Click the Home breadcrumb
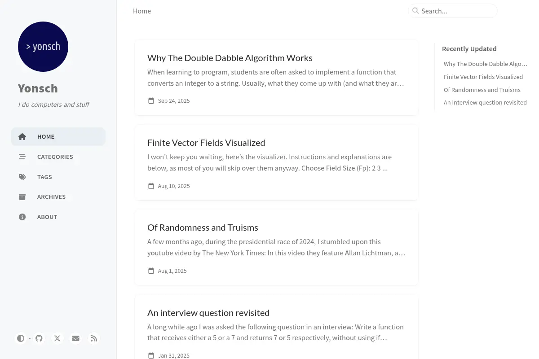539x359 pixels. 142,11
